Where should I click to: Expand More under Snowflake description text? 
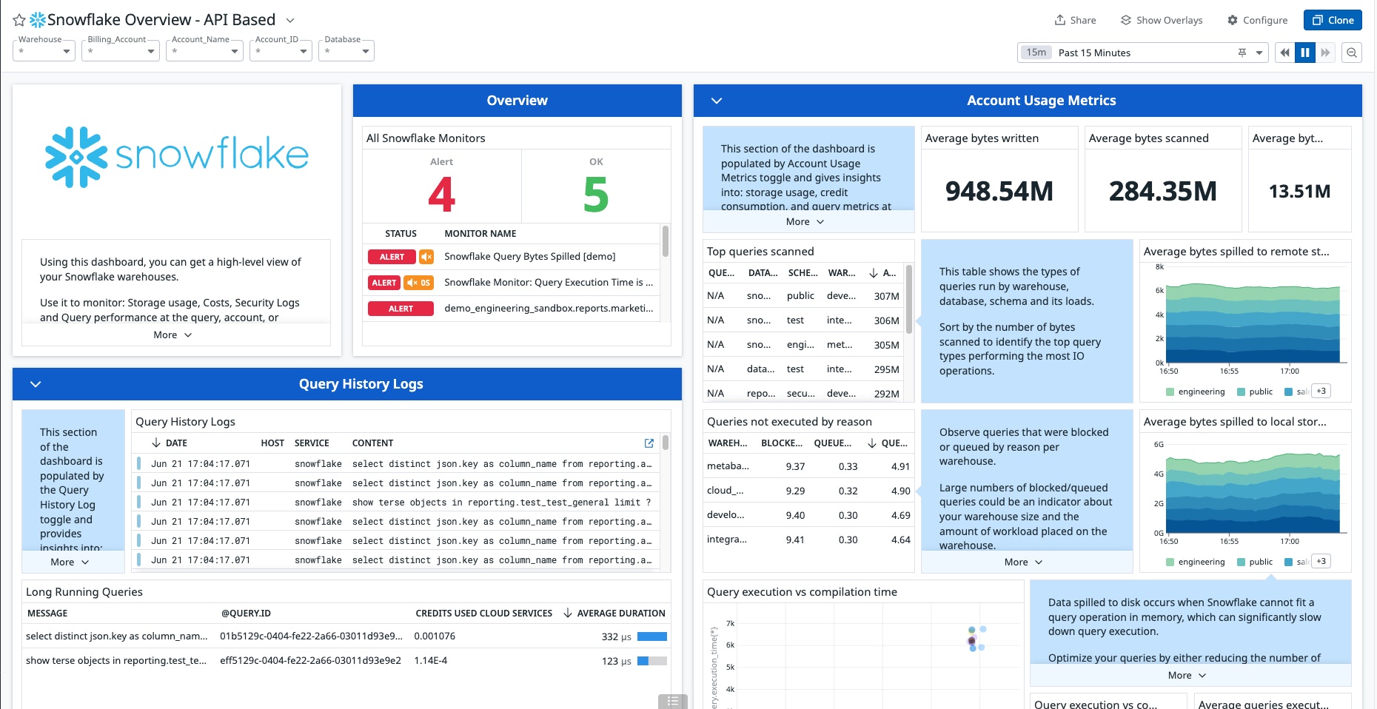tap(172, 335)
